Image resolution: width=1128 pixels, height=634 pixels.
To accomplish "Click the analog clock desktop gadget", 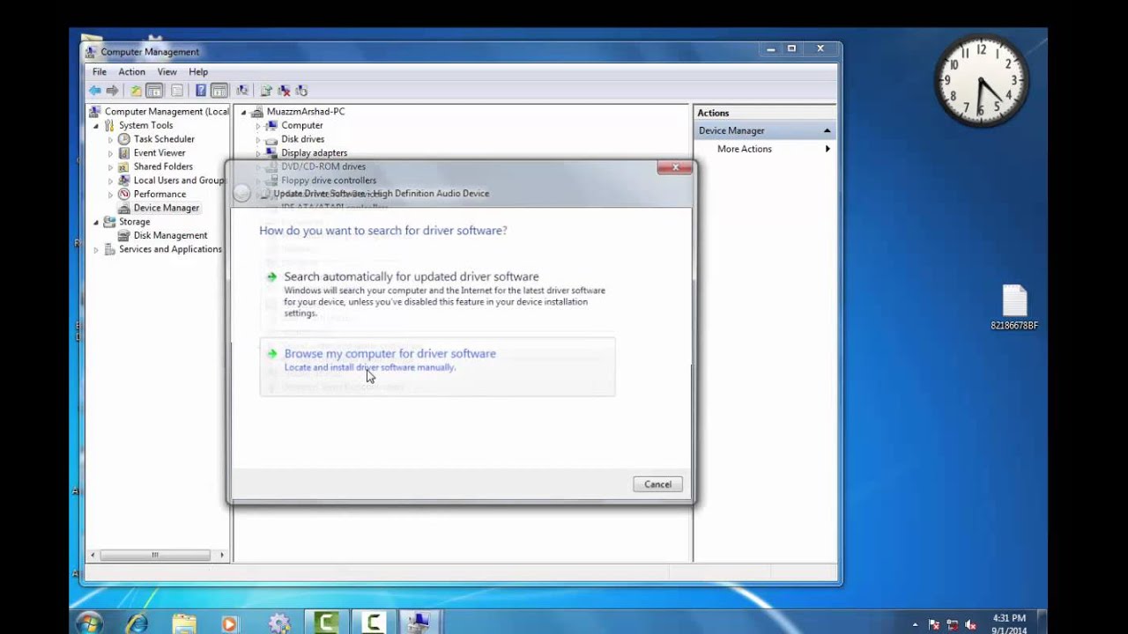I will pos(981,81).
